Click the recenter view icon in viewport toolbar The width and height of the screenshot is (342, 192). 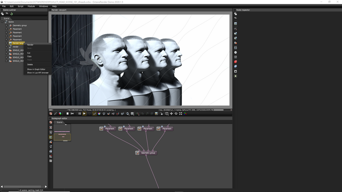coord(51,114)
